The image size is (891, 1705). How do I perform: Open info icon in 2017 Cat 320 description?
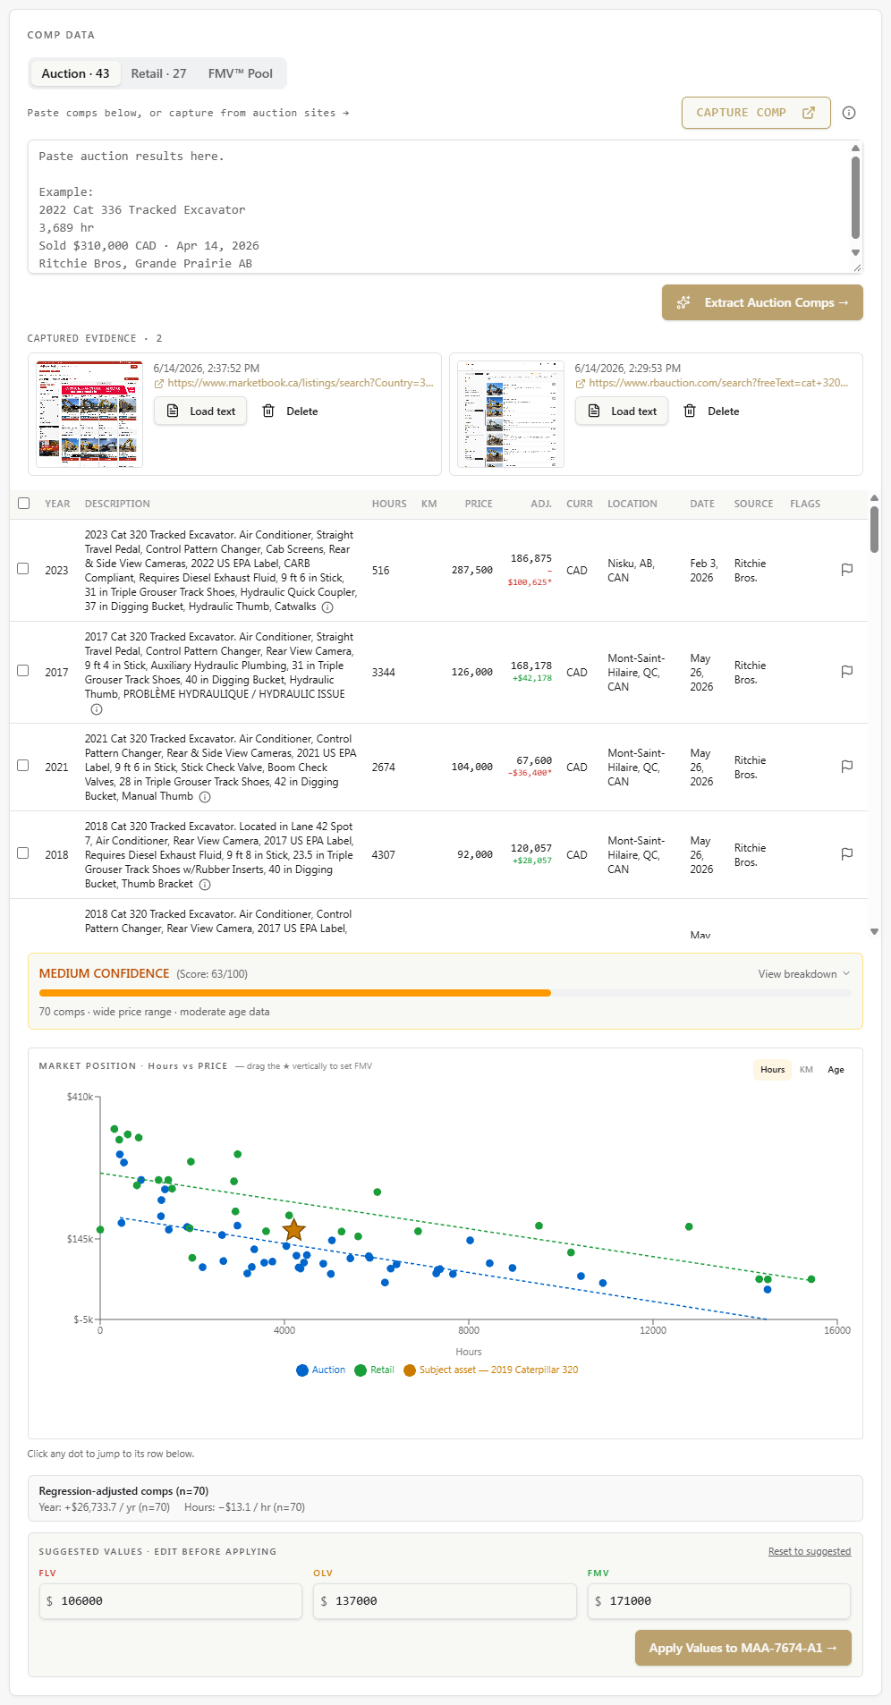97,709
